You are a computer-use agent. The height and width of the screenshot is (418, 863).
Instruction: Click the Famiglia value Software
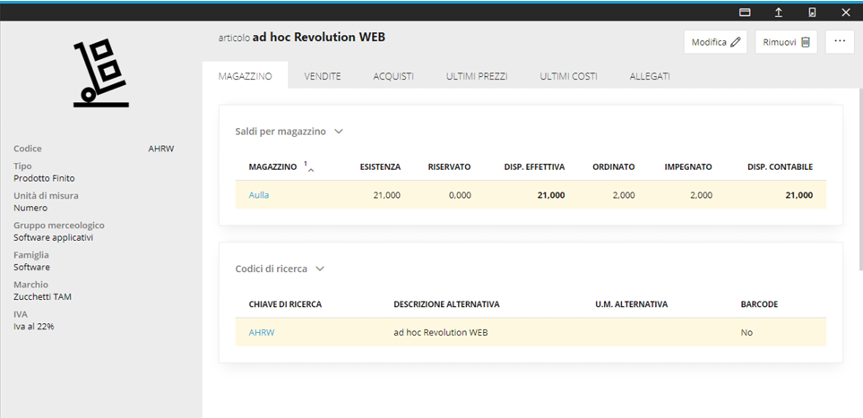(x=32, y=268)
